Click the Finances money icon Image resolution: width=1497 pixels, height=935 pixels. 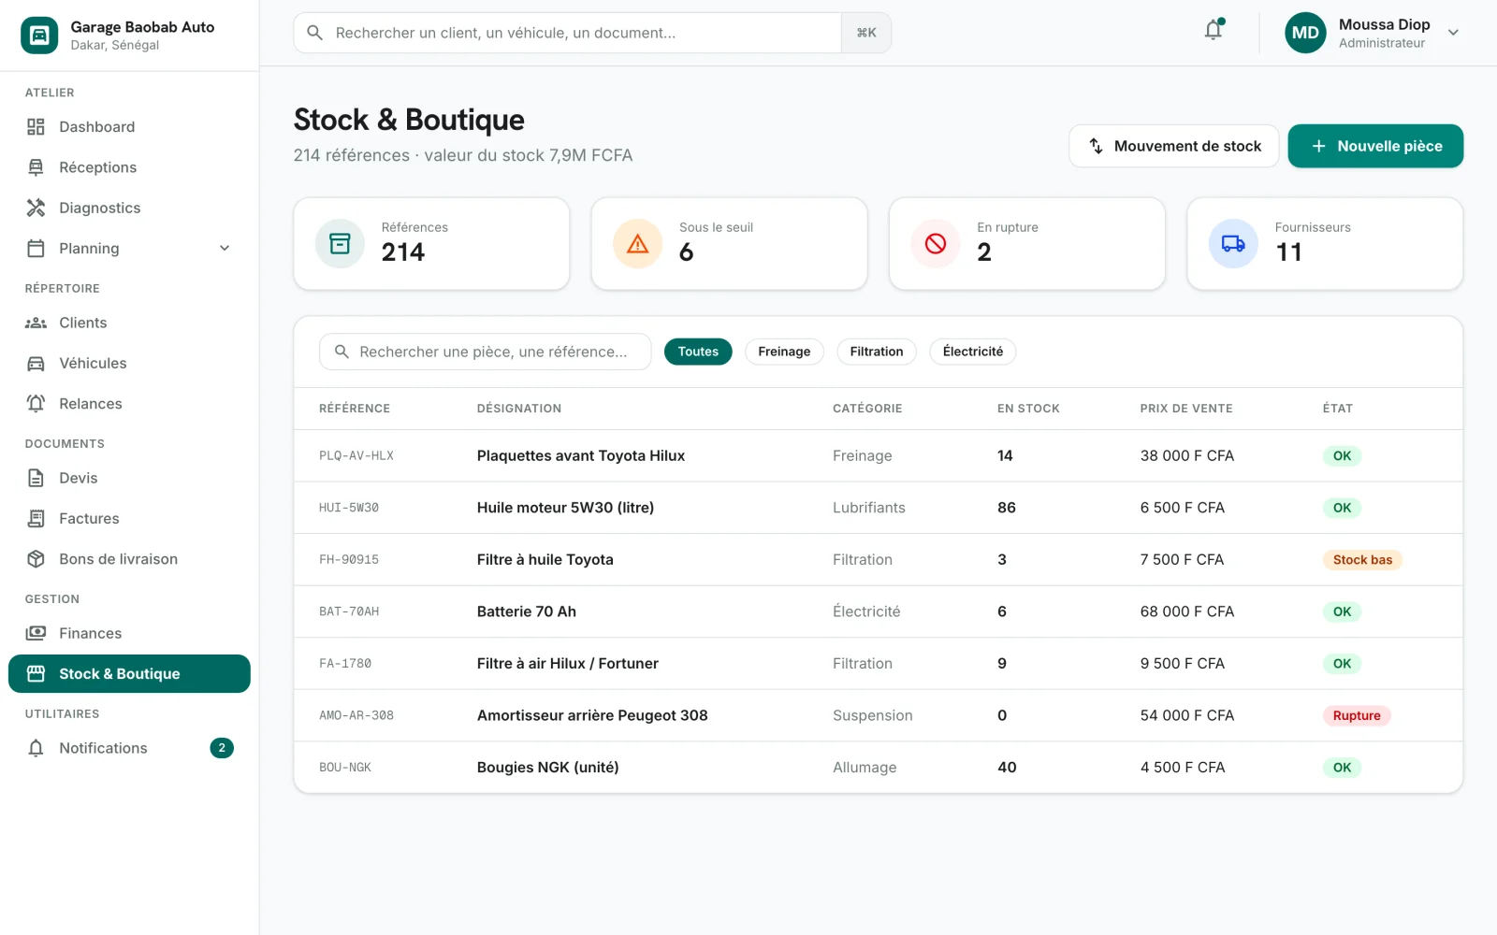[36, 633]
